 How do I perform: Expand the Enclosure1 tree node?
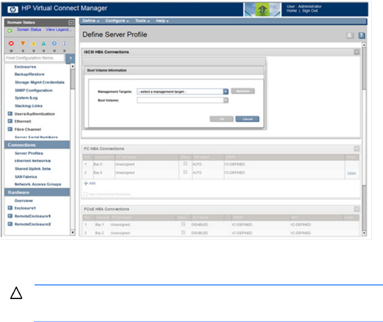pyautogui.click(x=10, y=208)
